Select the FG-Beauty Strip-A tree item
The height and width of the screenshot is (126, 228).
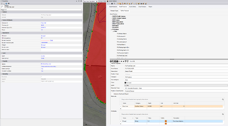click(122, 34)
